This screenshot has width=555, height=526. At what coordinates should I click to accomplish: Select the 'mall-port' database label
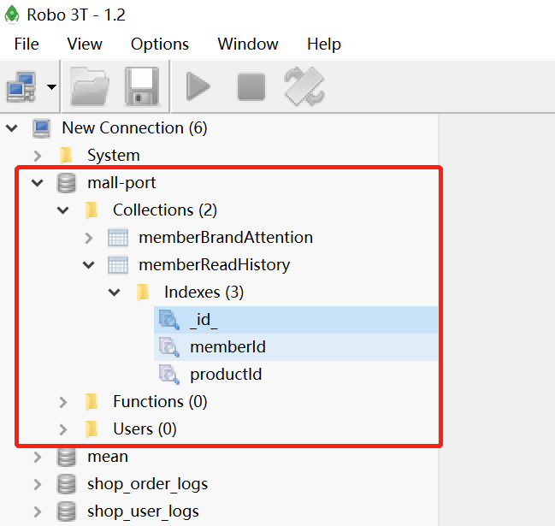(121, 183)
